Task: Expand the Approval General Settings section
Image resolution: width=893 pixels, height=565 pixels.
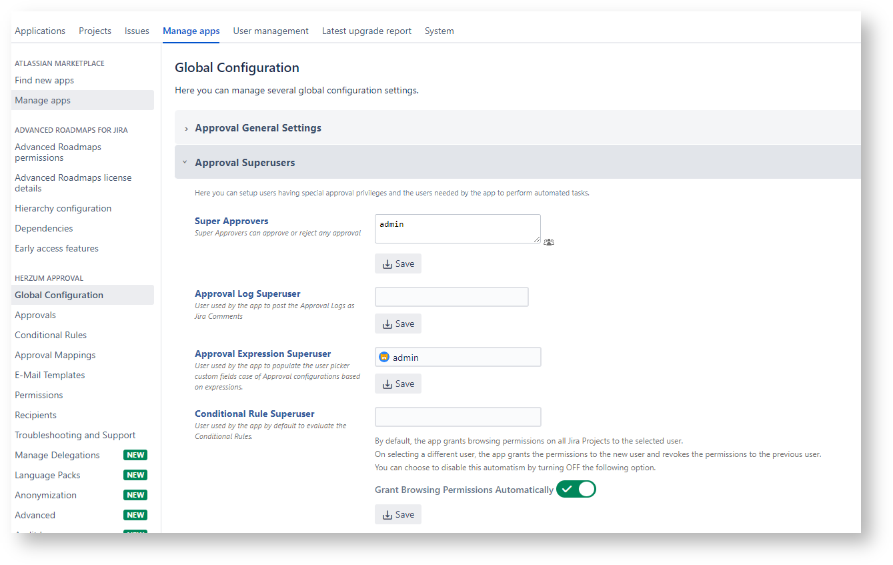Action: coord(257,128)
